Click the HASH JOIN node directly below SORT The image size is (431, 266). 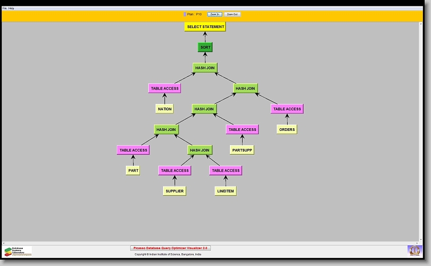tap(205, 68)
